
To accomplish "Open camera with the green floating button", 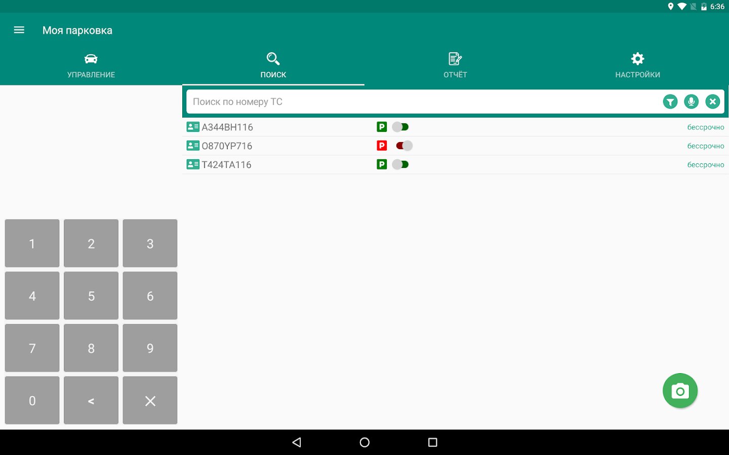I will (x=680, y=391).
